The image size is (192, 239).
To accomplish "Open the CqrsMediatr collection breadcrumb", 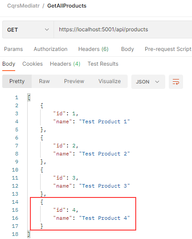I will click(x=24, y=6).
